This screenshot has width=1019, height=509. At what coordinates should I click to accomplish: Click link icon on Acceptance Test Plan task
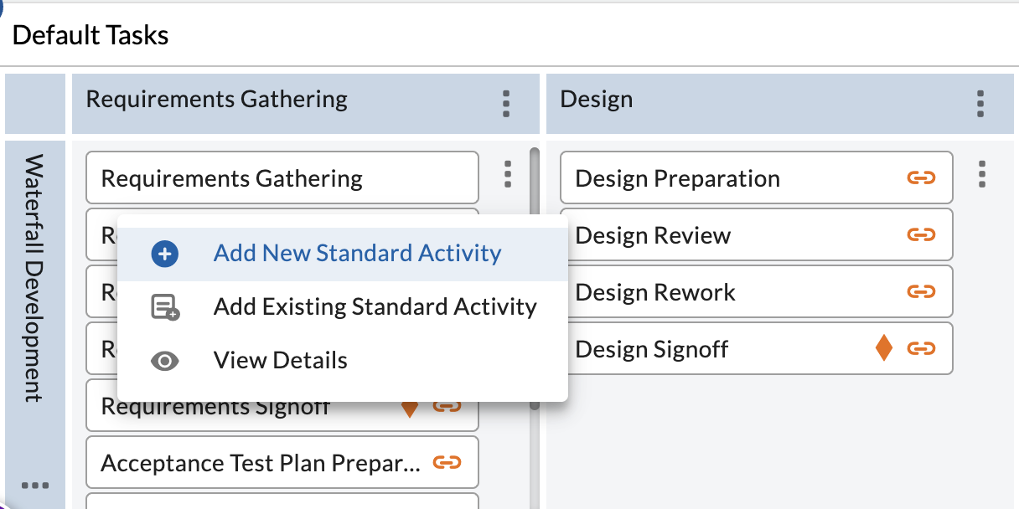click(447, 461)
